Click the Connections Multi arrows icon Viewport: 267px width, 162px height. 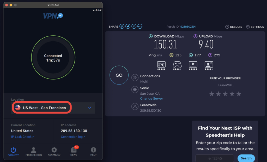[x=135, y=77]
